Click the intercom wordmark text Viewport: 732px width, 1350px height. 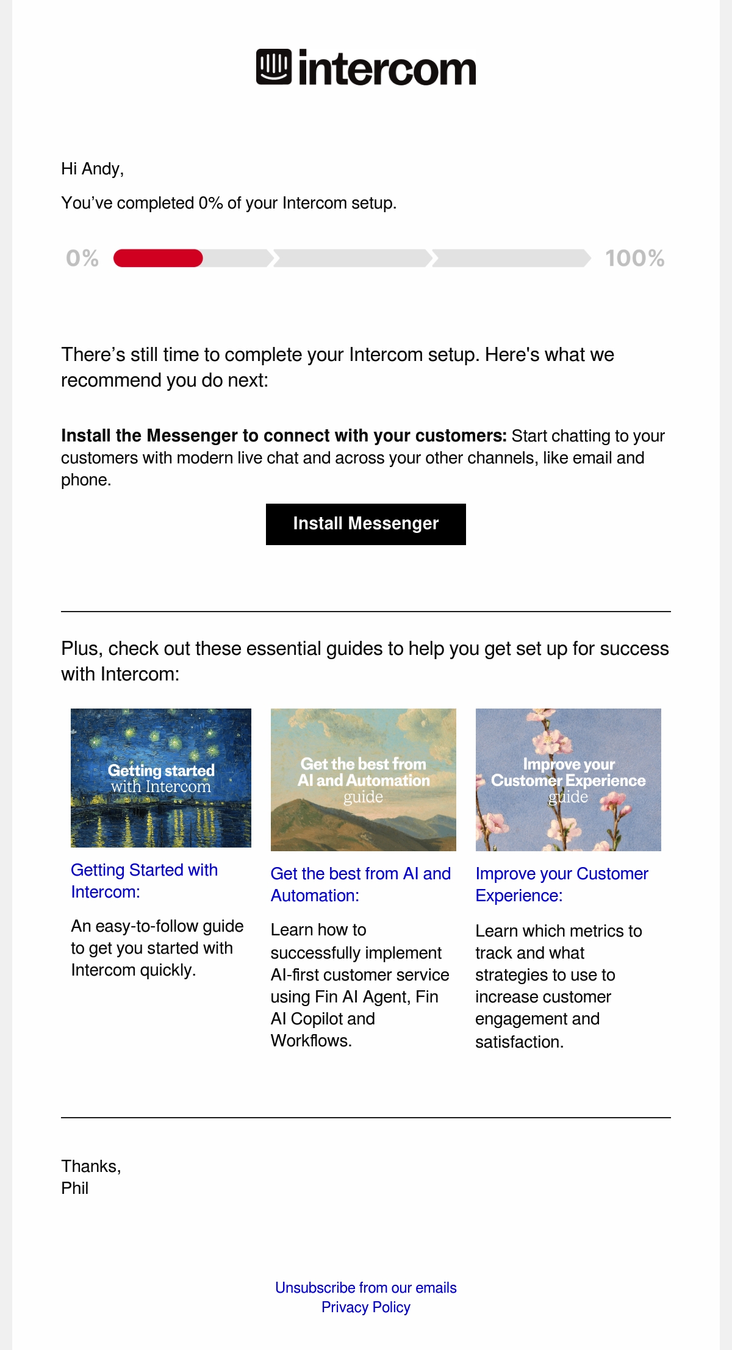(x=387, y=69)
